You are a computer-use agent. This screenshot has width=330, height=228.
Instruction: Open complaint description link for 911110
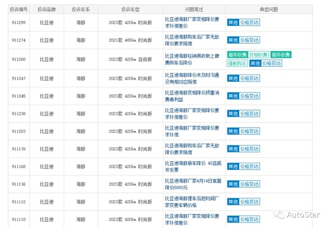192,219
